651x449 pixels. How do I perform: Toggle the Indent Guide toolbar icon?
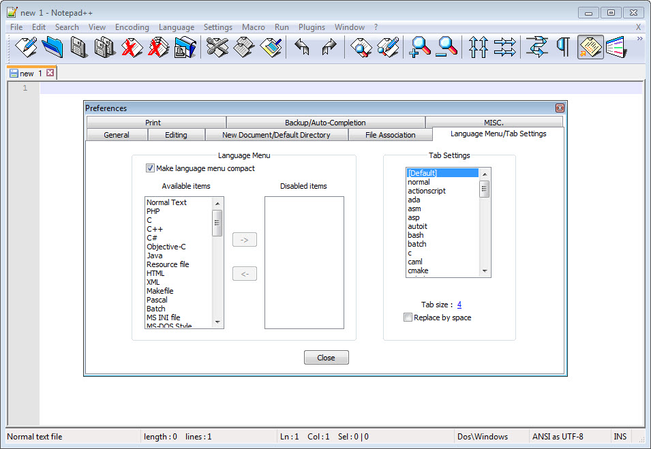[x=590, y=47]
